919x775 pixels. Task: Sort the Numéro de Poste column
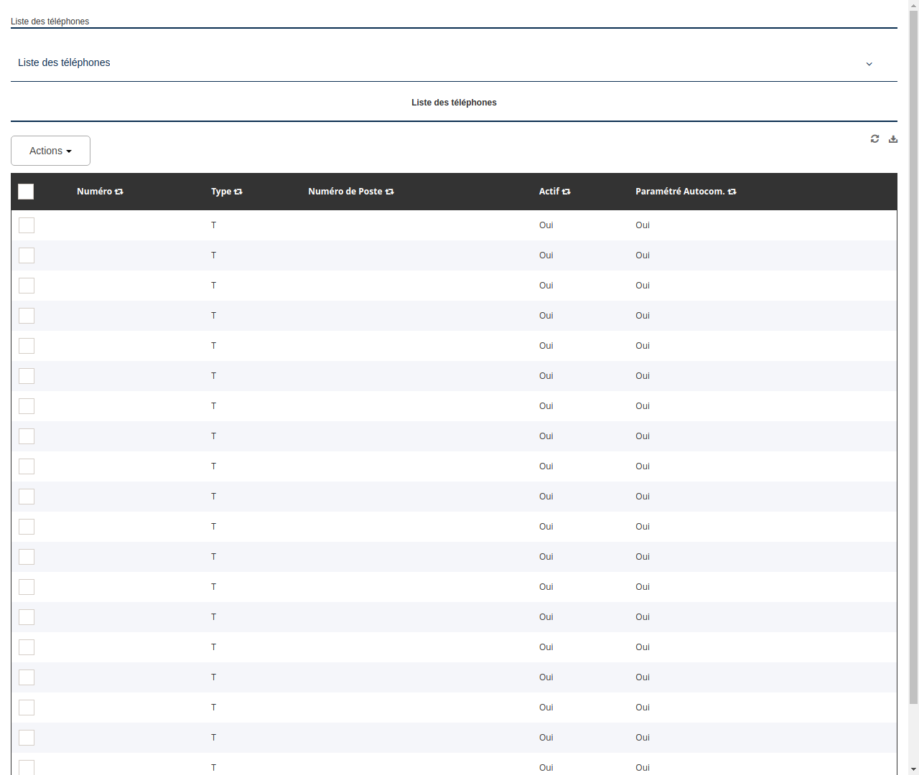click(389, 192)
